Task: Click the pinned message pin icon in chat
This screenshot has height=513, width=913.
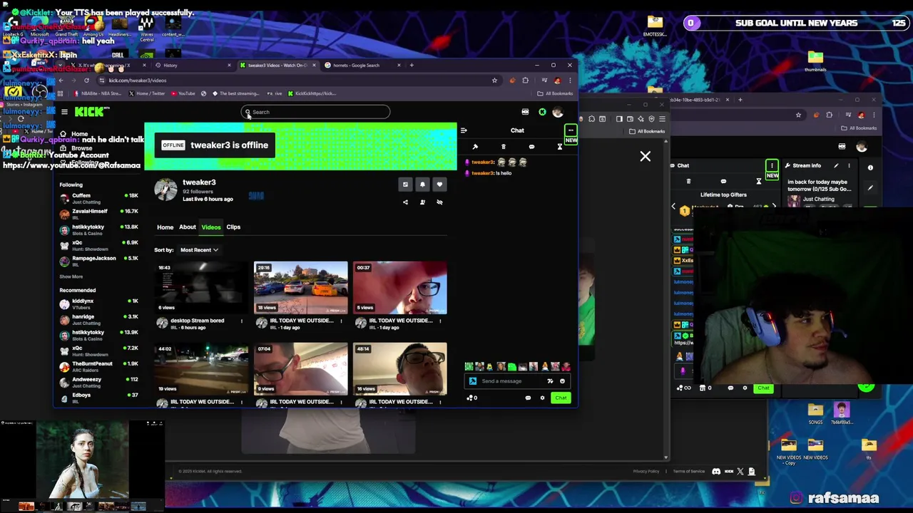Action: point(475,147)
